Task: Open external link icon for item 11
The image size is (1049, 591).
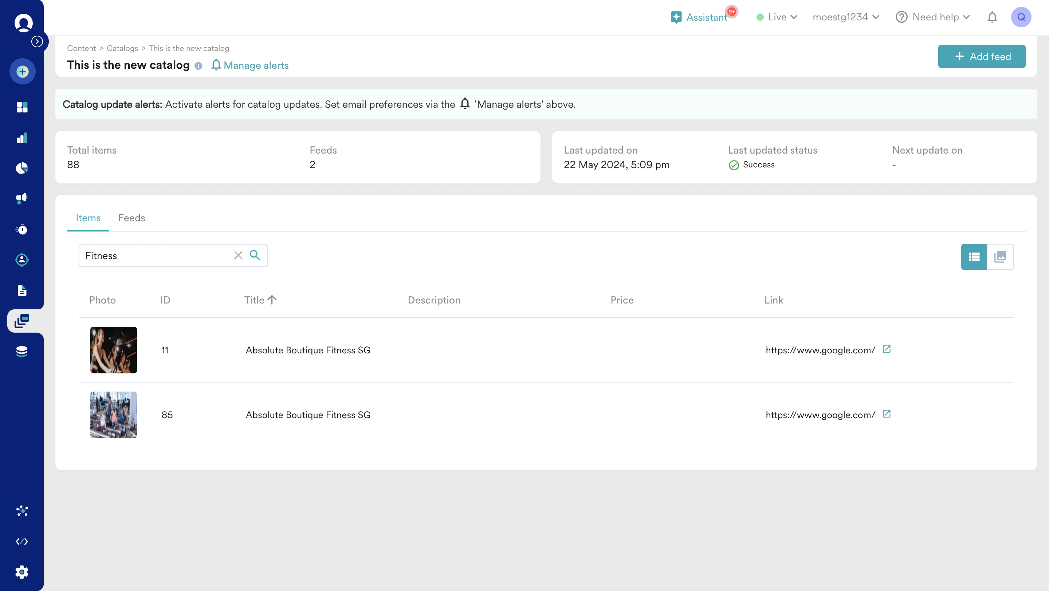Action: point(887,349)
